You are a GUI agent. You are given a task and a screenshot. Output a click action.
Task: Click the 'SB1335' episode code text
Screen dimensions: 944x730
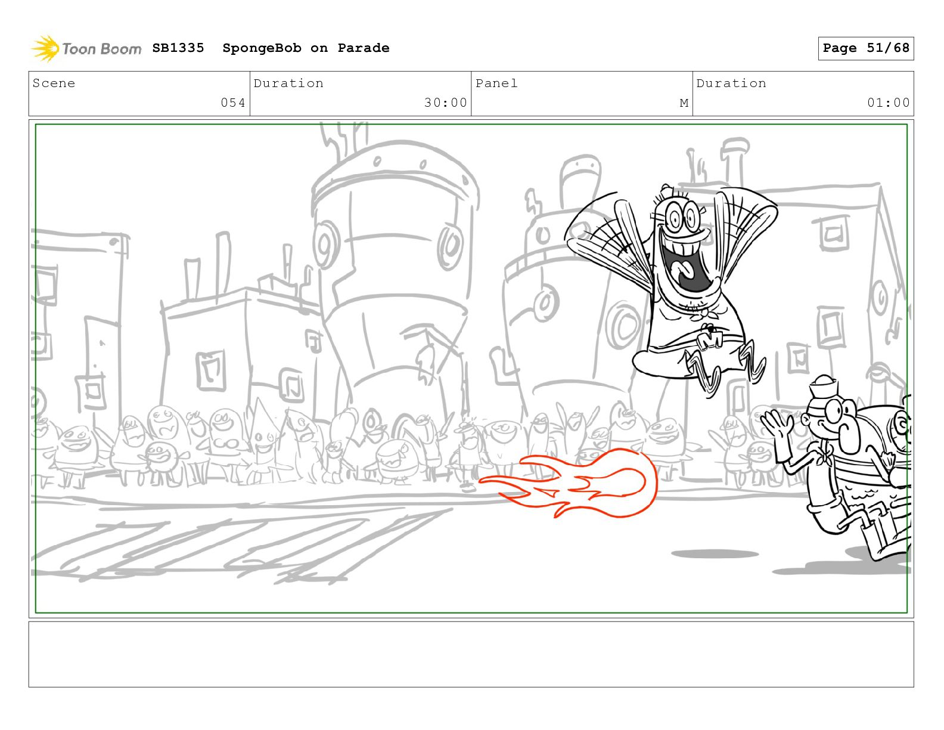tap(178, 48)
